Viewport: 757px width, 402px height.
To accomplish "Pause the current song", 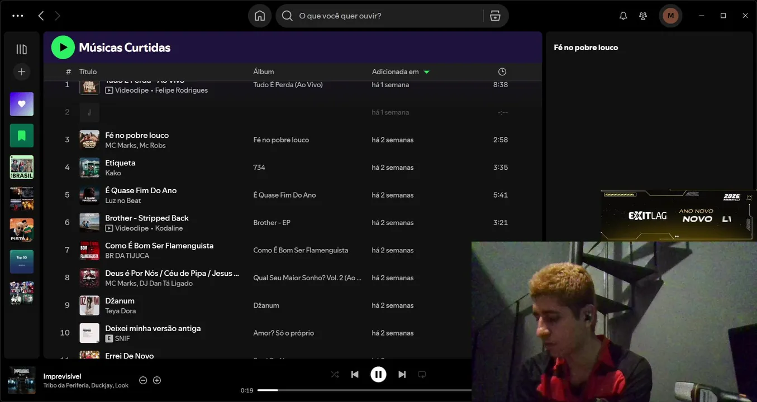I will click(378, 375).
